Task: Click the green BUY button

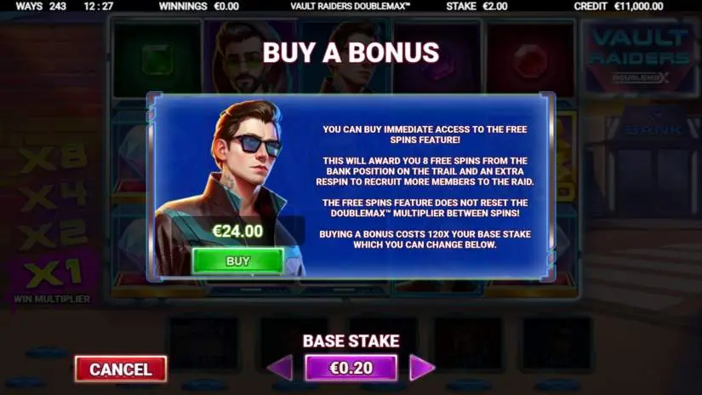Action: [237, 260]
